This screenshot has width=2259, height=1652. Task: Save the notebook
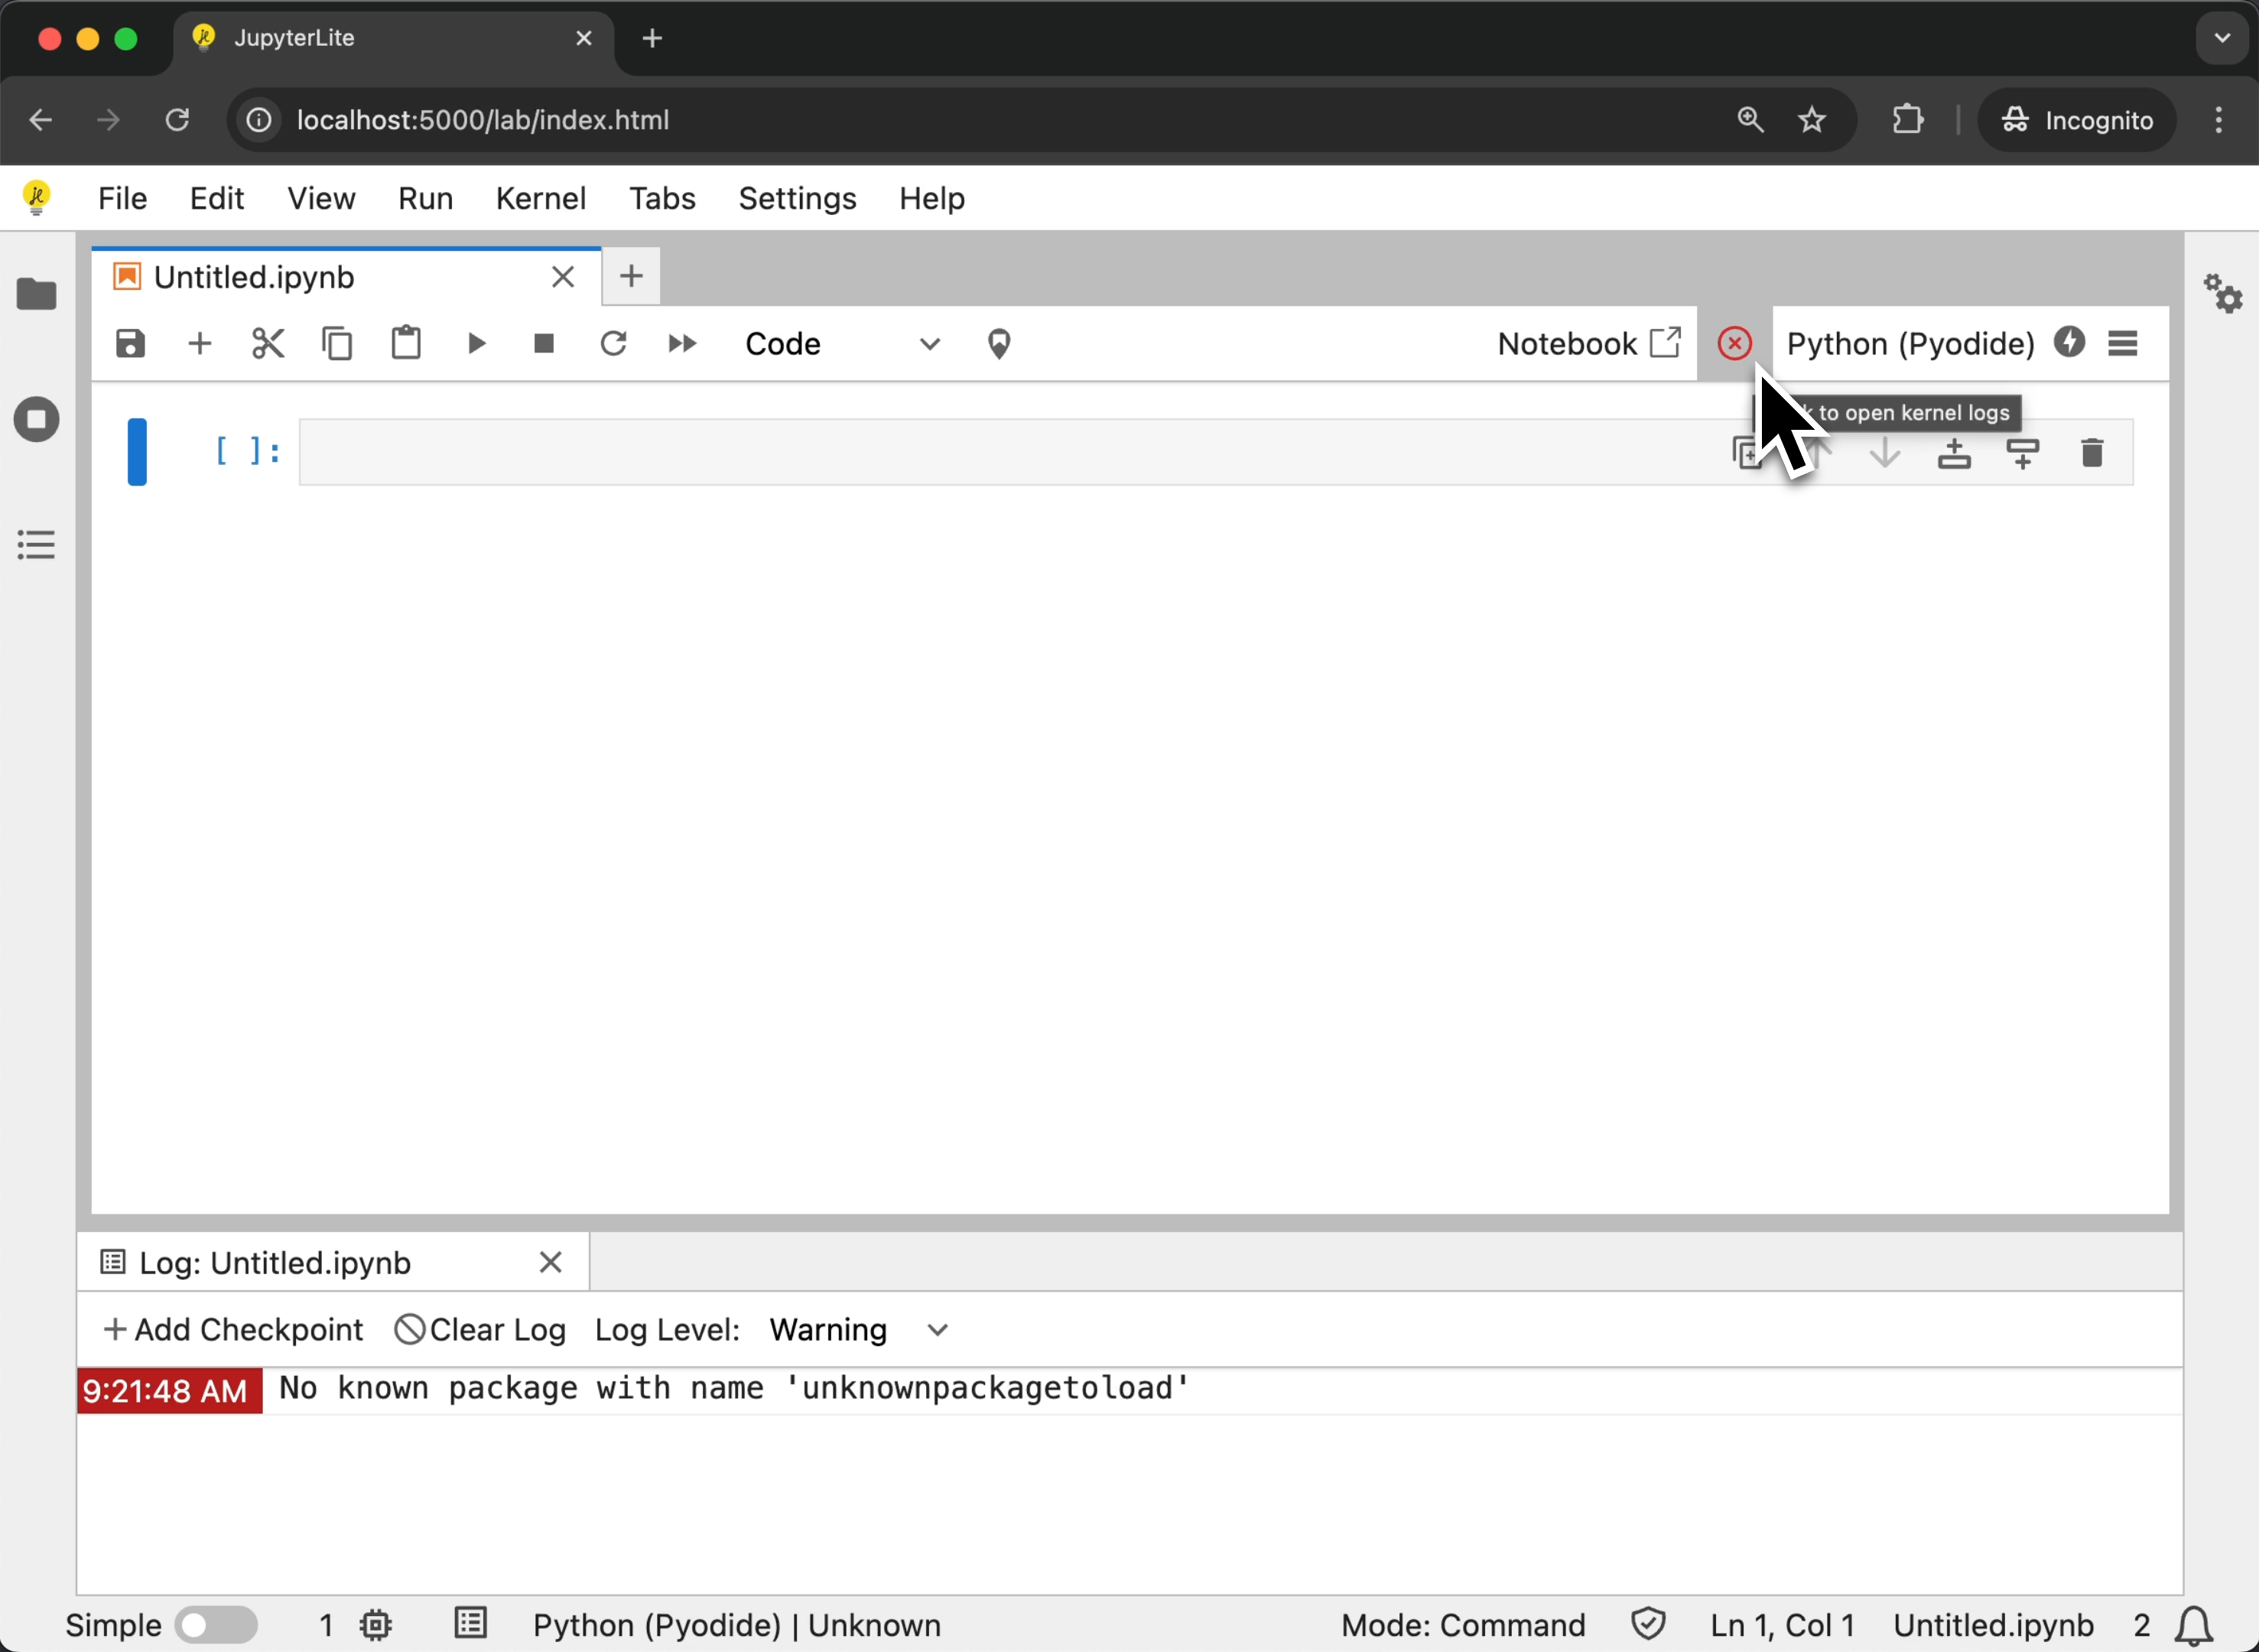(131, 343)
